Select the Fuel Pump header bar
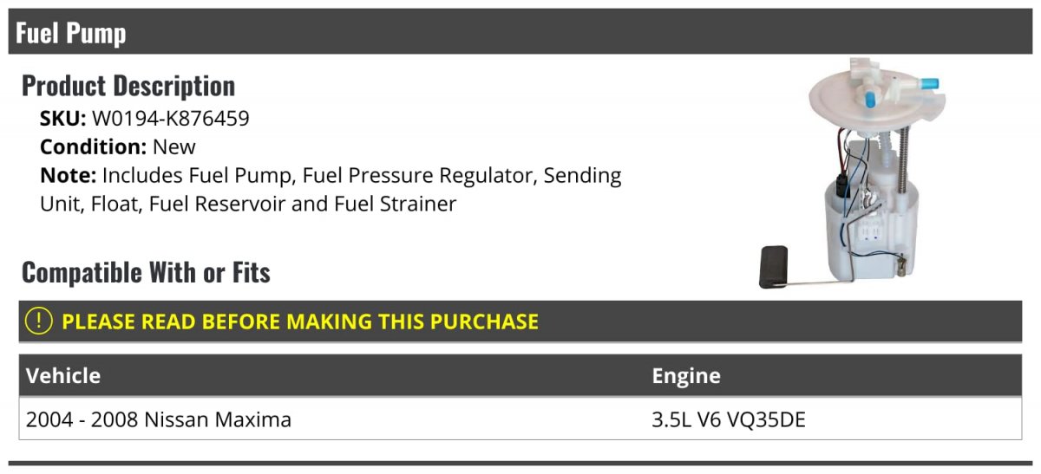1041x474 pixels. pyautogui.click(x=520, y=32)
